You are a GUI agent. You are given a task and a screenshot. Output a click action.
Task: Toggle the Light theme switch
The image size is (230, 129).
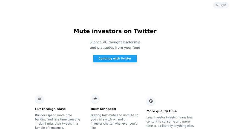pyautogui.click(x=221, y=5)
